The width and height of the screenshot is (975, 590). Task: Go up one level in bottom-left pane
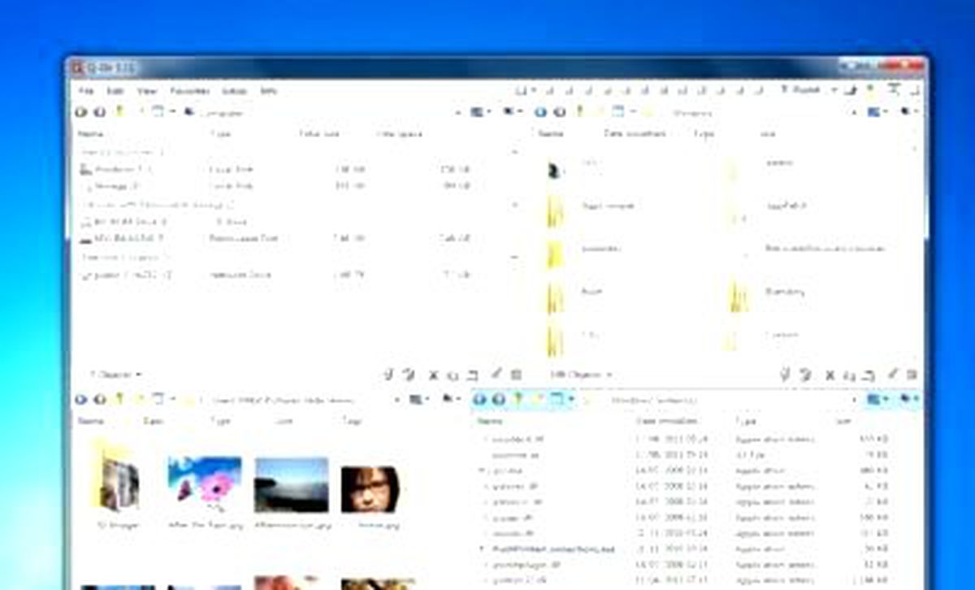click(x=119, y=398)
